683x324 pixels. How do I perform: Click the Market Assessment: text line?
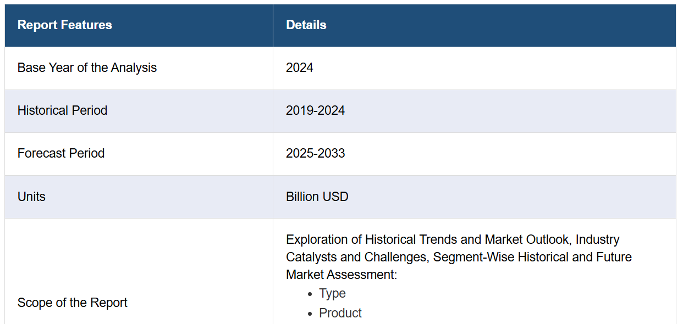coord(341,275)
